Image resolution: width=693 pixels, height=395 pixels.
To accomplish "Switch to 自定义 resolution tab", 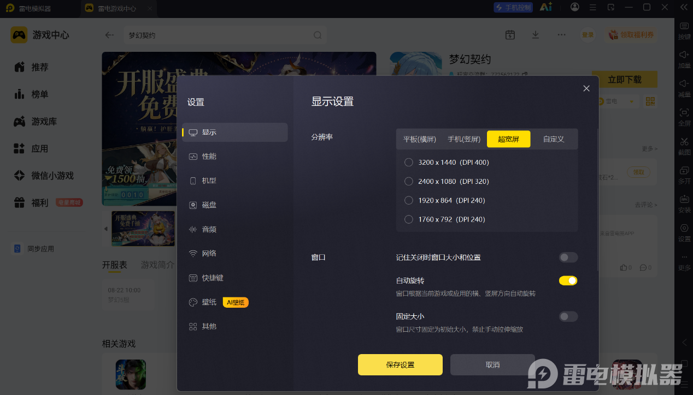I will [x=553, y=139].
